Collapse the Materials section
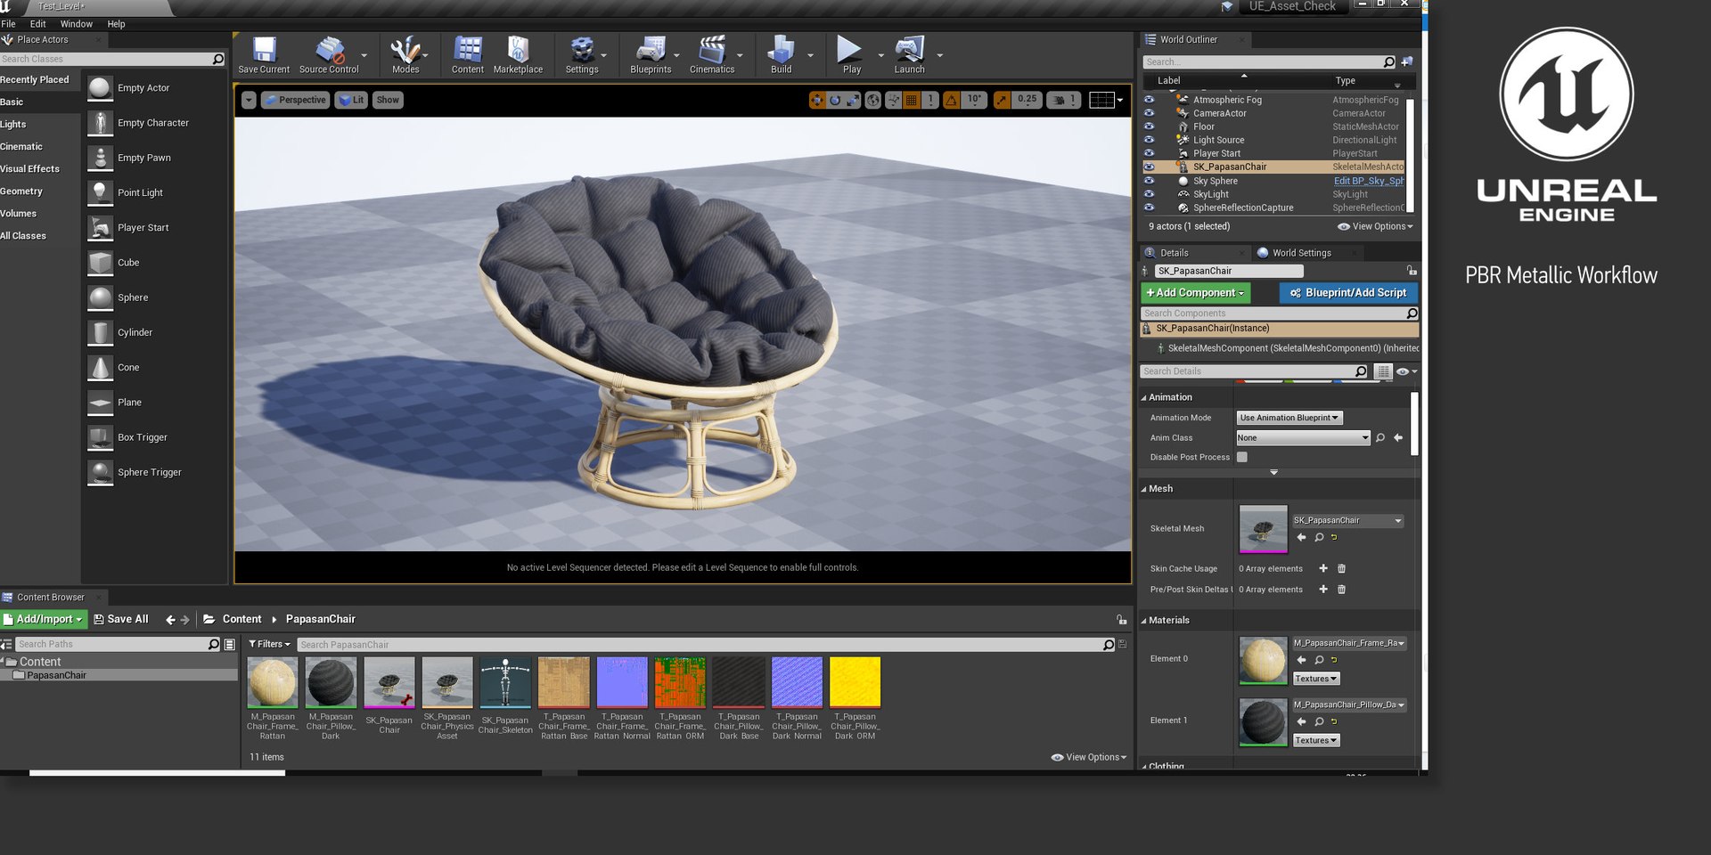 click(x=1144, y=621)
